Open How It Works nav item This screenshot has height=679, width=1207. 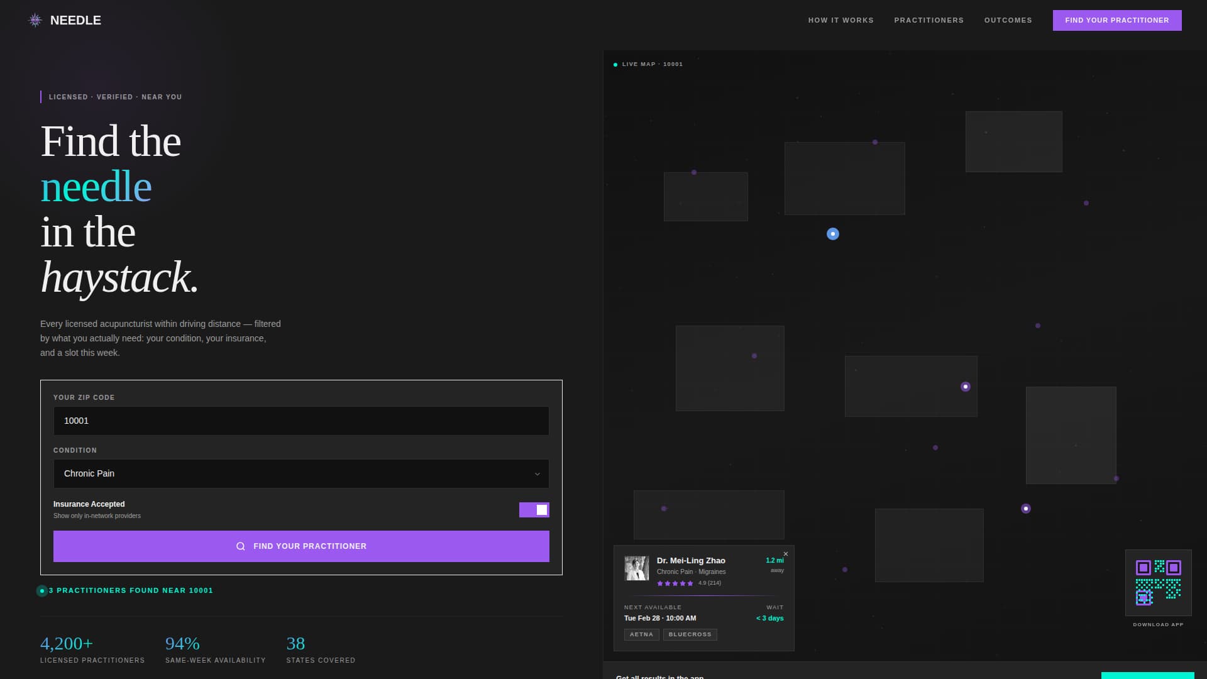tap(840, 20)
